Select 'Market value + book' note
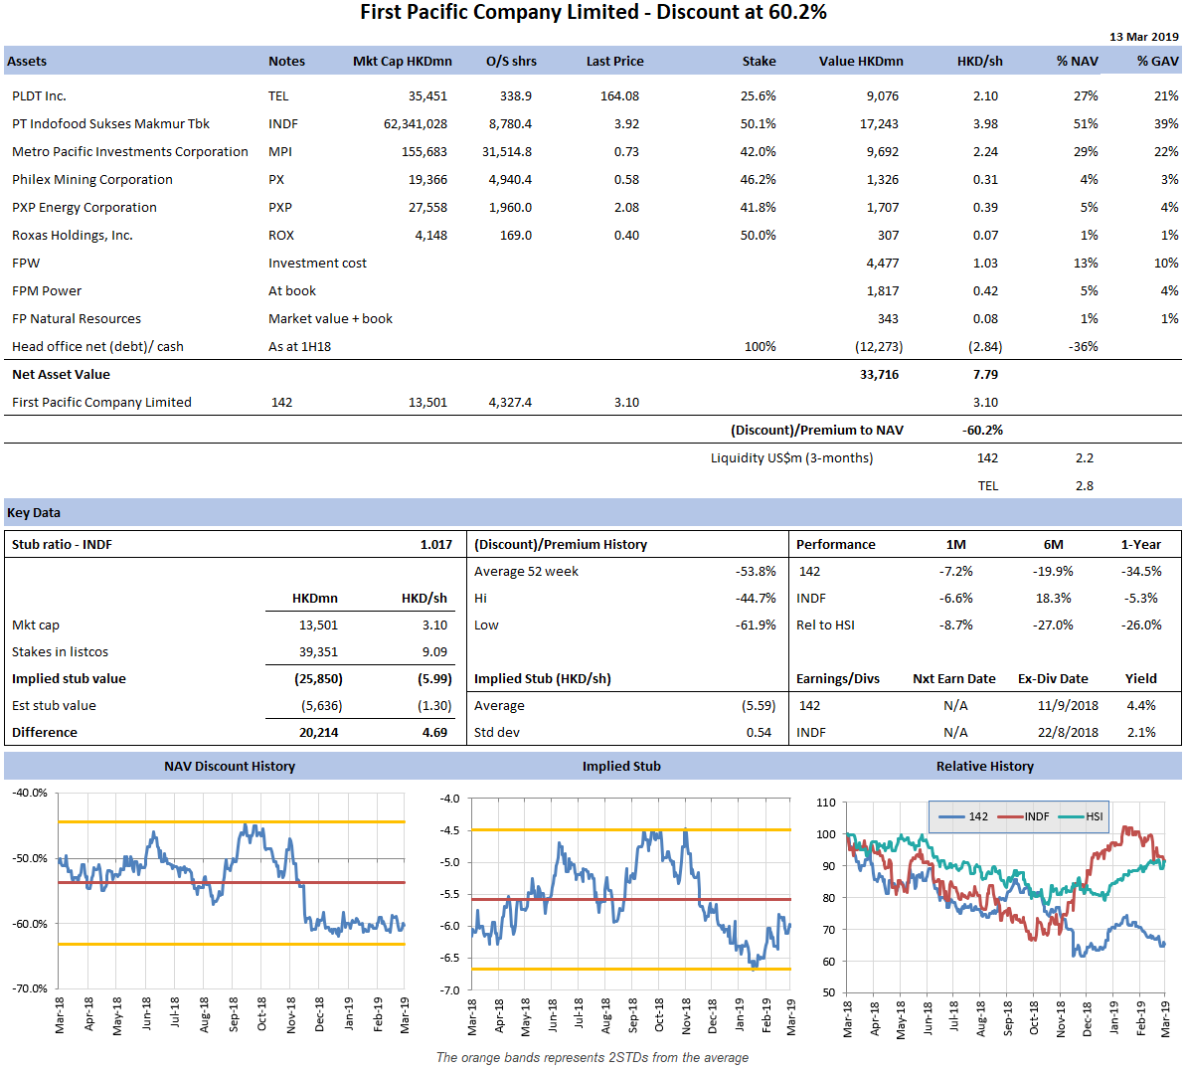 pos(330,319)
